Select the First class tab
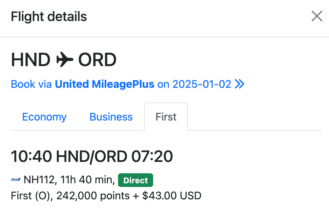 tap(166, 117)
